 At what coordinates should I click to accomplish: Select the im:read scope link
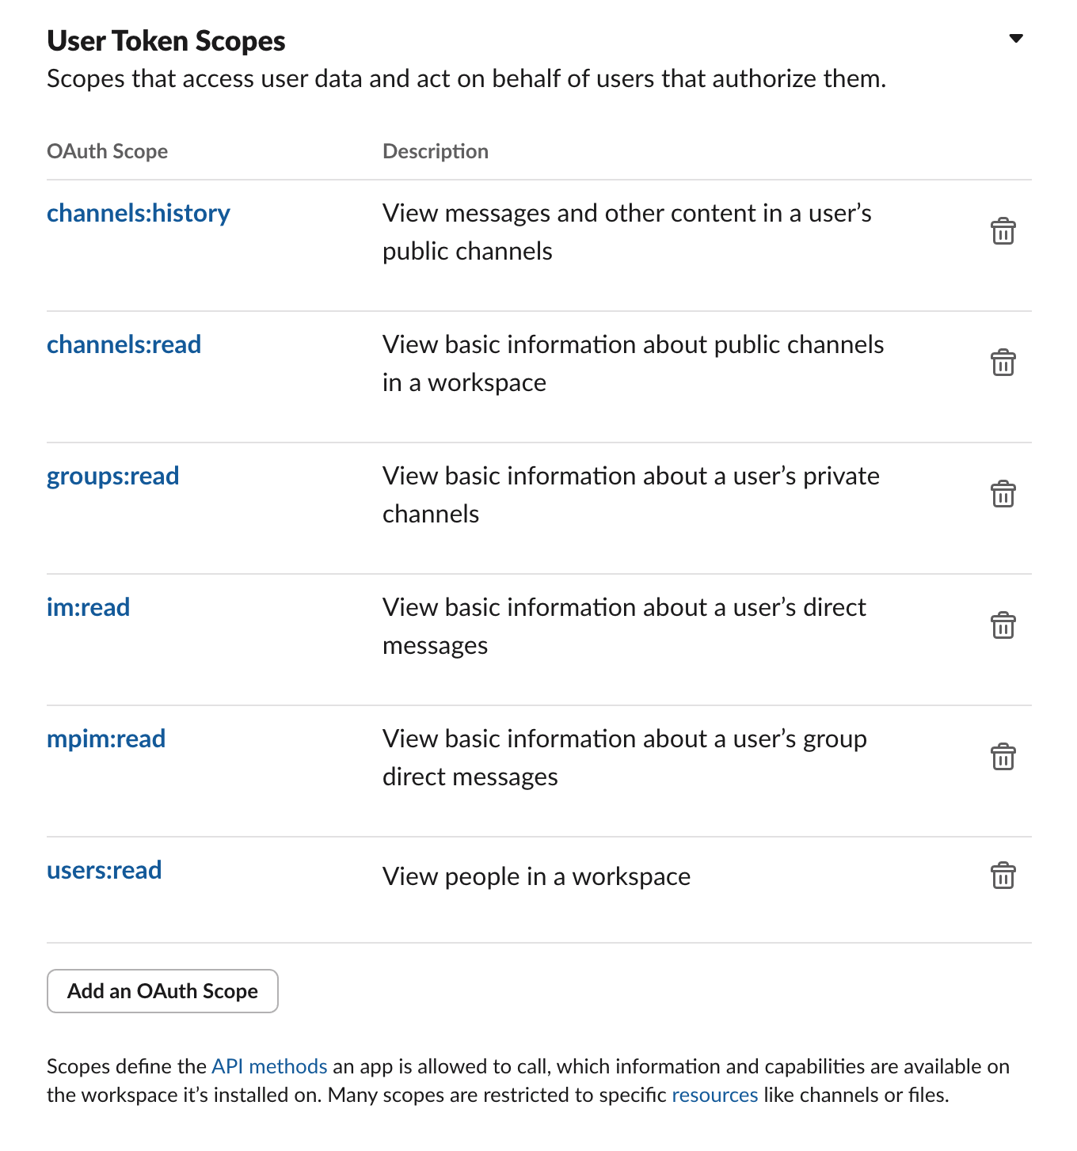pos(88,607)
